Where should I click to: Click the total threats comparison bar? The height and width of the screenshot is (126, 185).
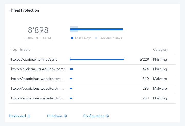[x=96, y=29]
